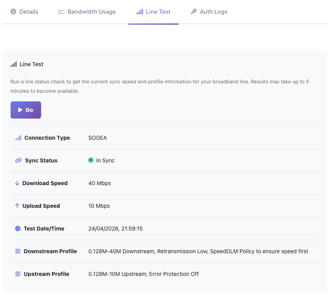Click the Downstream Profile label

pos(50,251)
